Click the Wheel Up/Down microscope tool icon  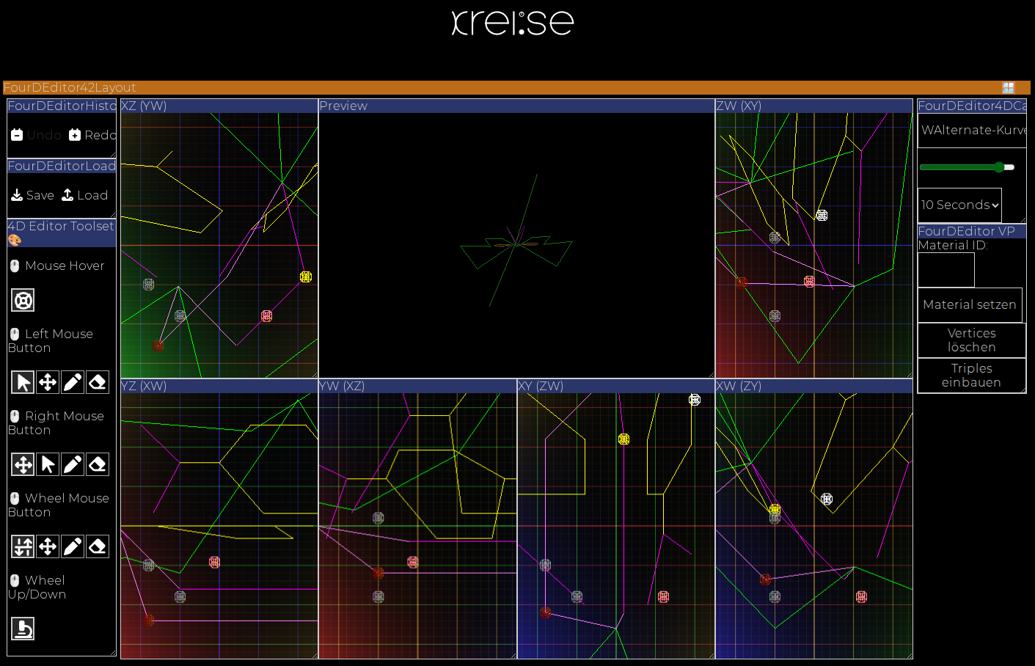(23, 629)
